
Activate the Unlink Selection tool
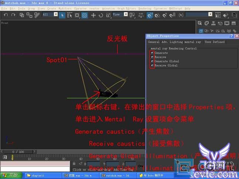[29, 15]
